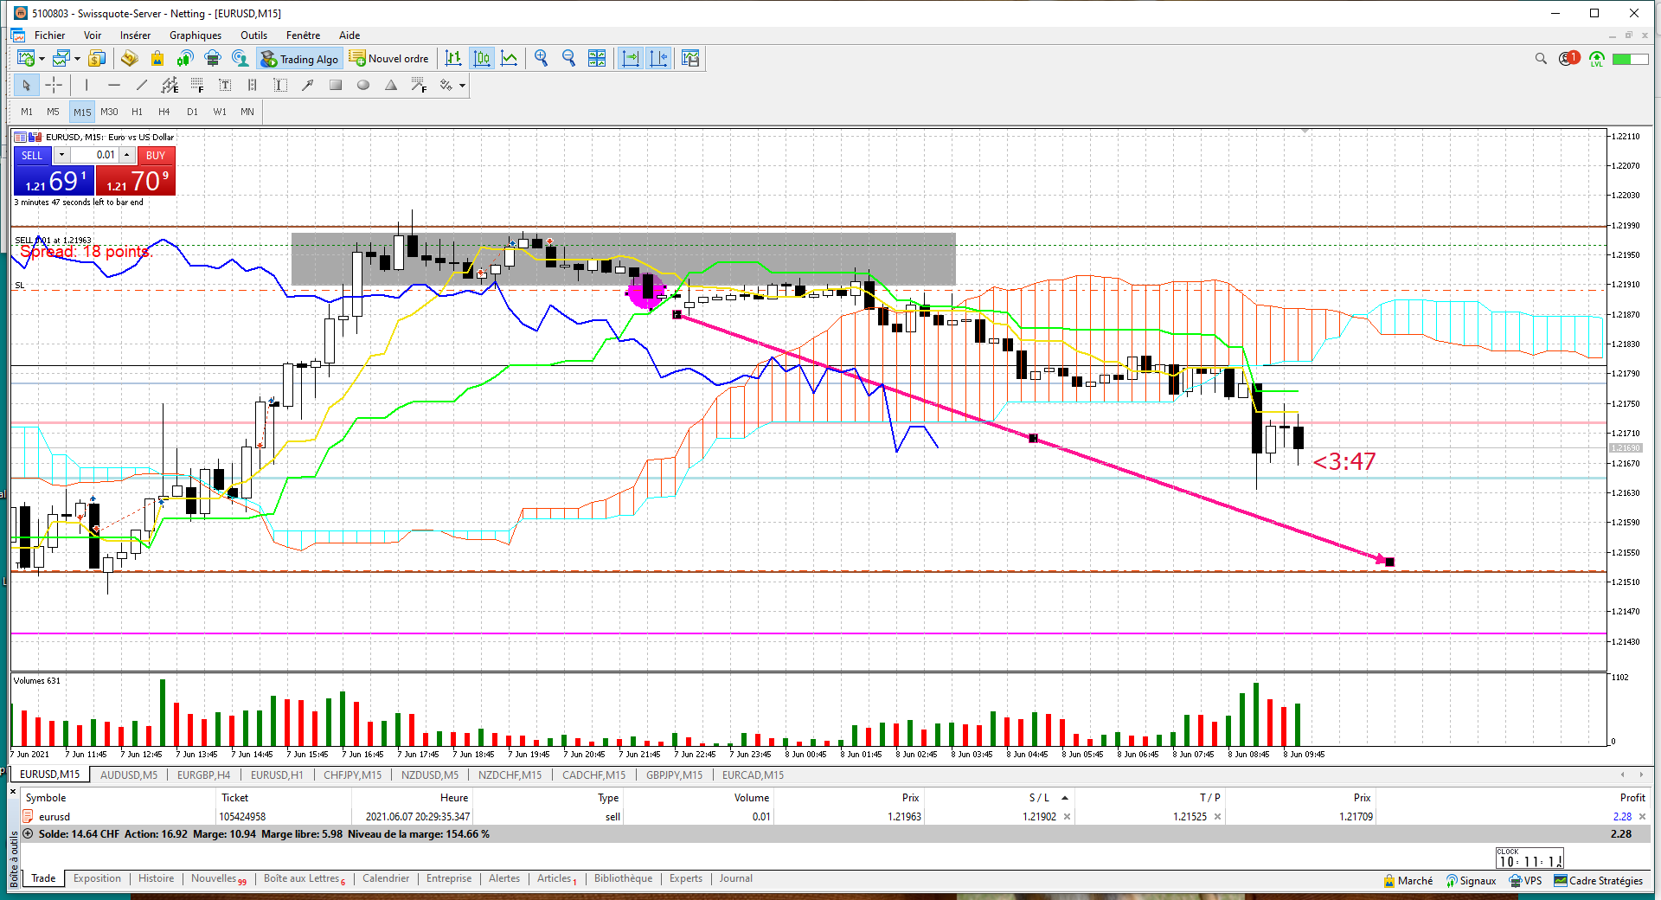Click the Nouvel ordre button
This screenshot has width=1661, height=900.
(x=389, y=59)
